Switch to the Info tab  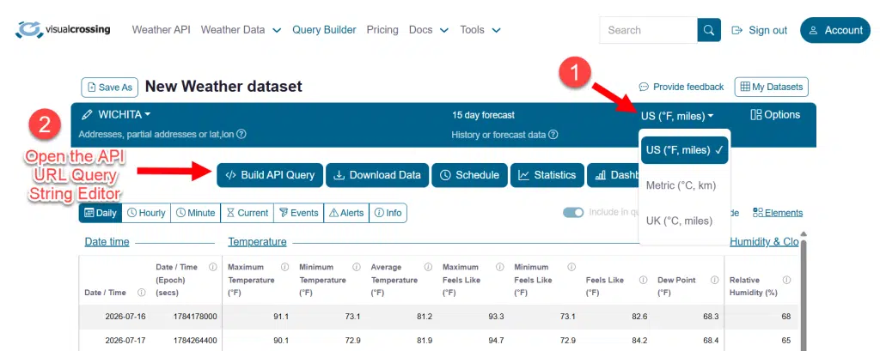tap(388, 213)
